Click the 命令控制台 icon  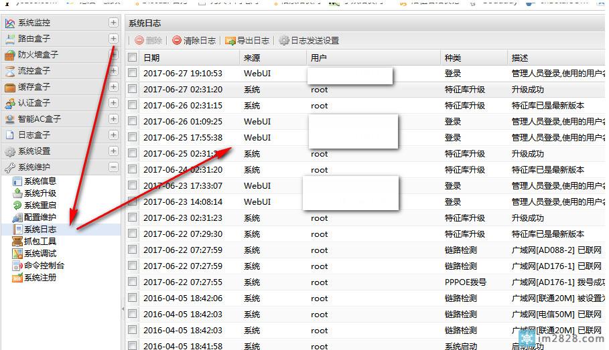17,266
